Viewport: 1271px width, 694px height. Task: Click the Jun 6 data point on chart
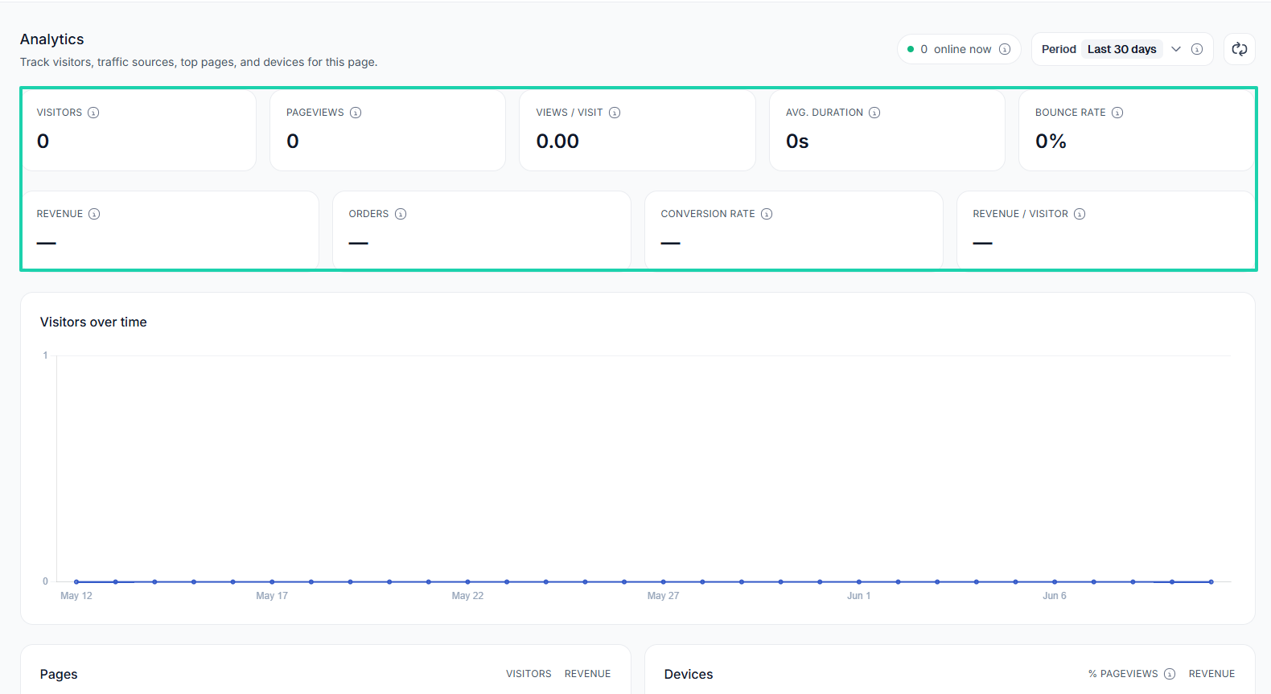[1055, 581]
